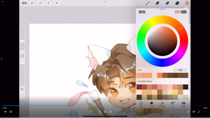This screenshot has width=210, height=118.
Task: Select the Eraser tool
Action: (167, 3)
